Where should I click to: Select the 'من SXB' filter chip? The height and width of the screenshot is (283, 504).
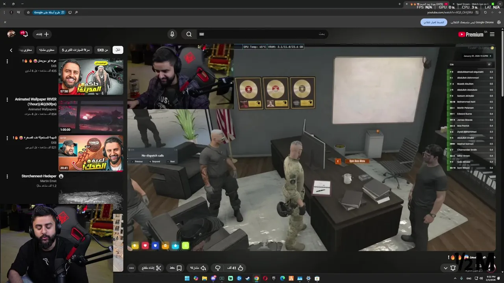pyautogui.click(x=102, y=50)
